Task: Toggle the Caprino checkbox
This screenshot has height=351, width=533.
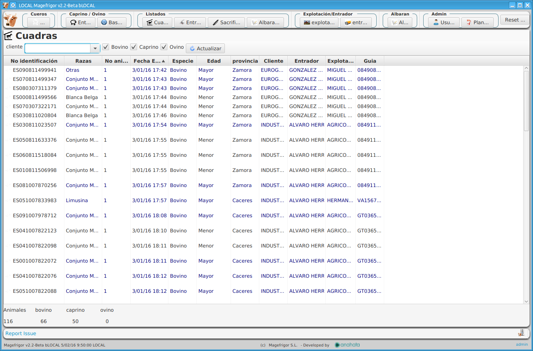Action: tap(134, 47)
